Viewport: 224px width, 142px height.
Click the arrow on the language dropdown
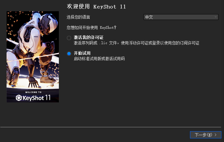click(215, 17)
